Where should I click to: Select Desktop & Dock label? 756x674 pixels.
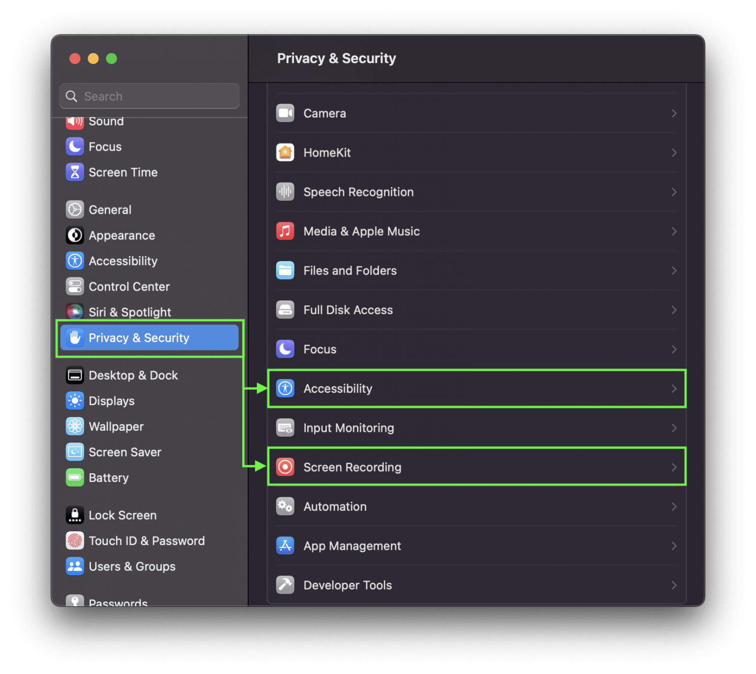[x=133, y=375]
